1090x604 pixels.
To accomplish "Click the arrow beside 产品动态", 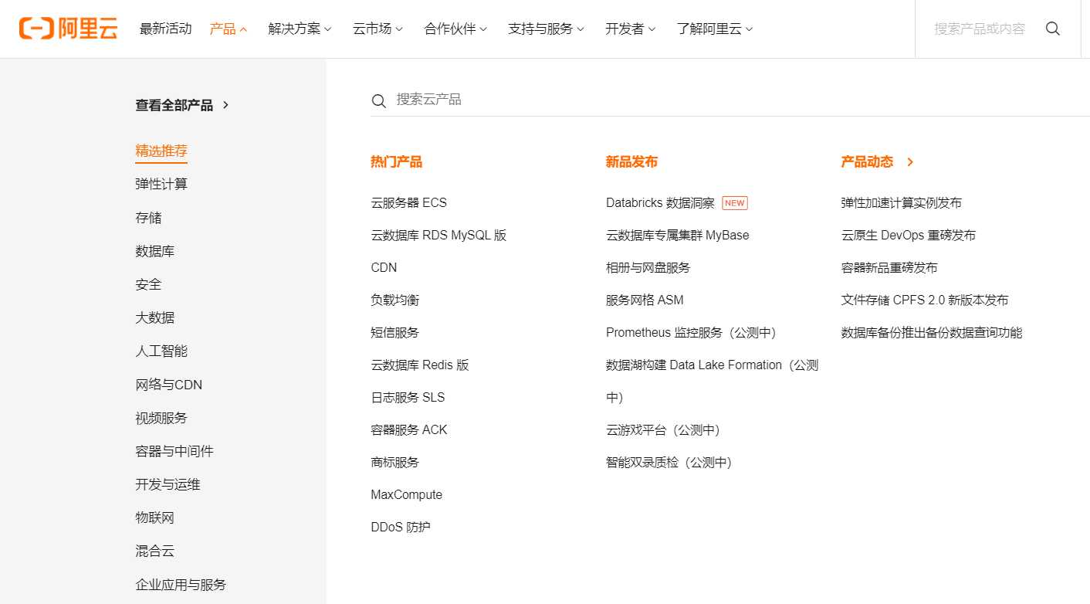I will pos(910,162).
